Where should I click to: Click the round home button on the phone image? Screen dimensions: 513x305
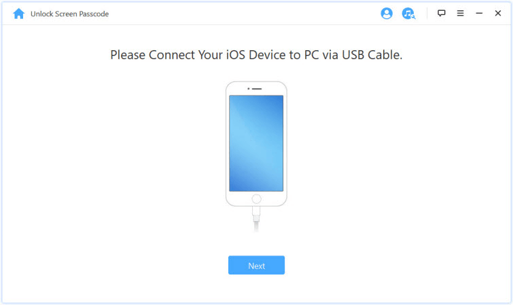tap(256, 199)
